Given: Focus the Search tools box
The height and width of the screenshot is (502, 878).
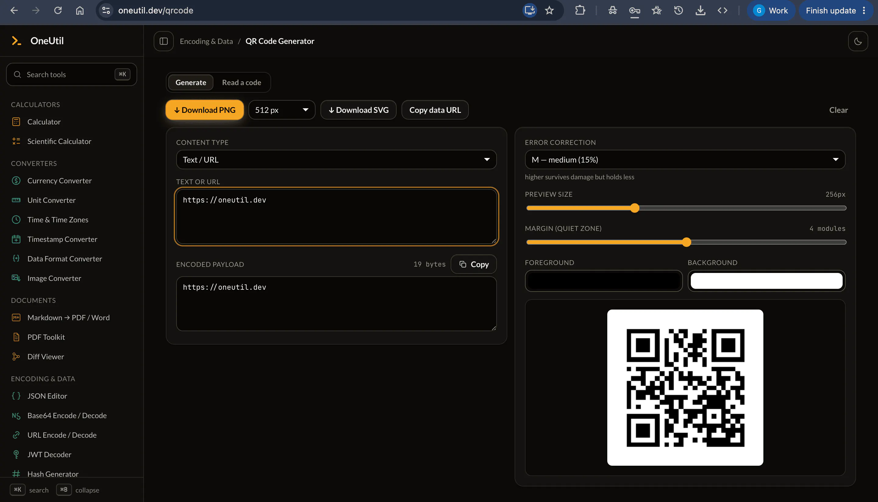Looking at the screenshot, I should click(71, 74).
